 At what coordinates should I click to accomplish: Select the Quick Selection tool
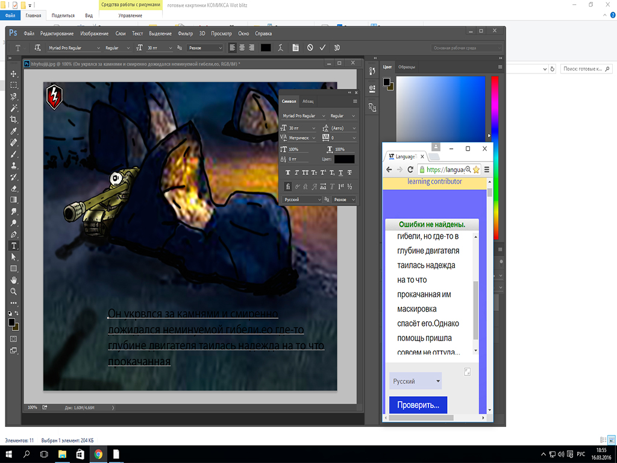(13, 97)
